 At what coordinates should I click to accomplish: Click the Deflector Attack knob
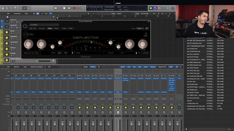(x=130, y=44)
